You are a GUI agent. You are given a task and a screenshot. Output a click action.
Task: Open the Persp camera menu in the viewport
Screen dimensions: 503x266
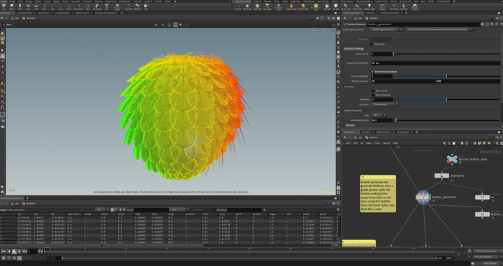point(316,31)
